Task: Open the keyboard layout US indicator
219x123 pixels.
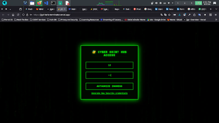Action: 165,3
